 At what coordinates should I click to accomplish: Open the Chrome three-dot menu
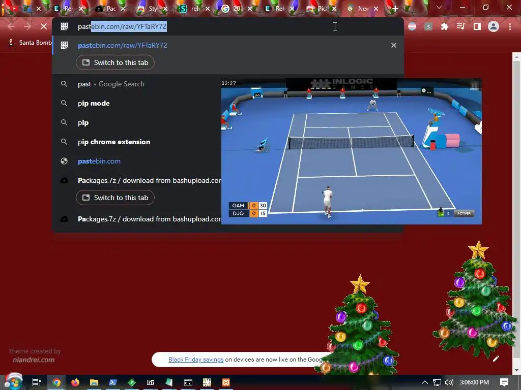tap(510, 26)
